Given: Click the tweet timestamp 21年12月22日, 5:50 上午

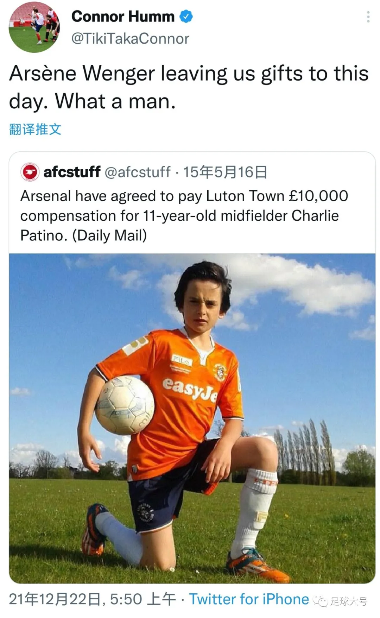Looking at the screenshot, I should [x=92, y=599].
